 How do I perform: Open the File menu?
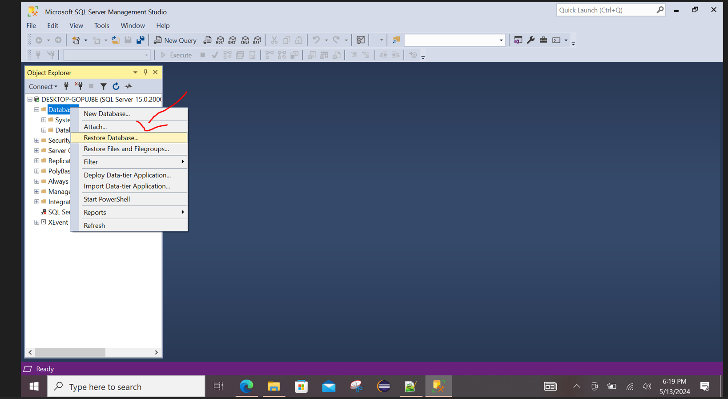[x=31, y=25]
